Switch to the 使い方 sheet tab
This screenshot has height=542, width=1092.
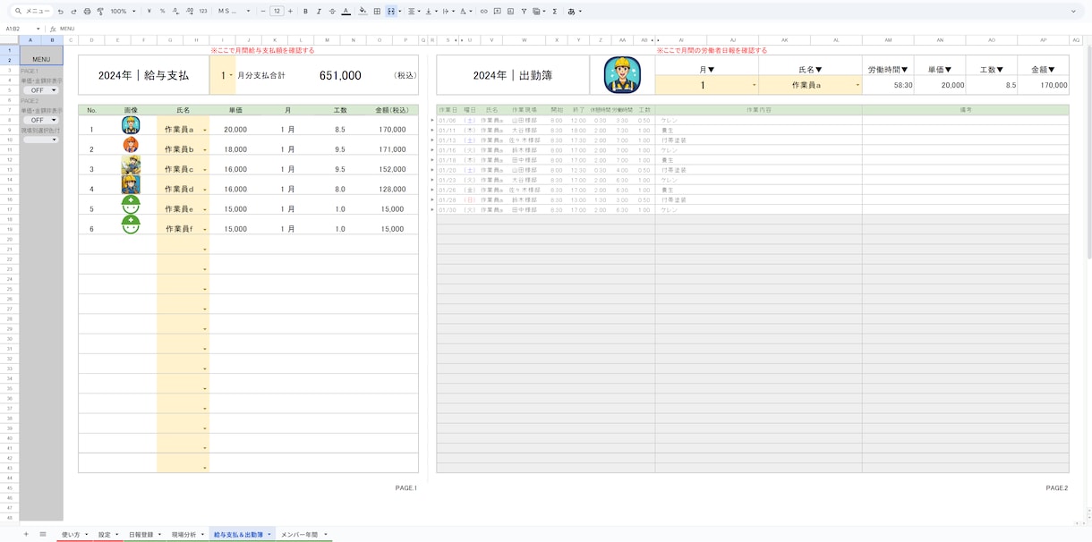(x=73, y=534)
